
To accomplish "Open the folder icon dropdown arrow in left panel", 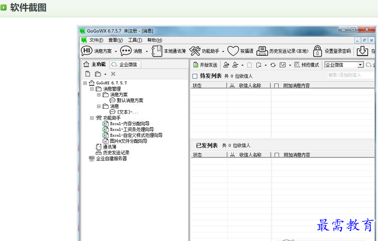I will coord(106,74).
